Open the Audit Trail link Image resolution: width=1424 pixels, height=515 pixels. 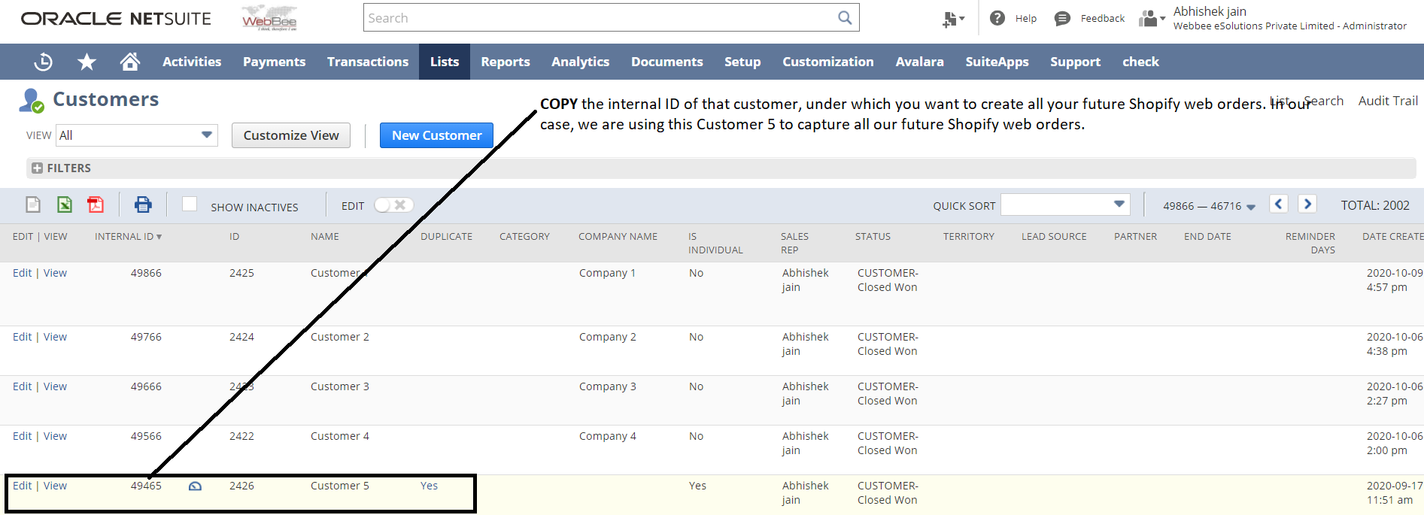pos(1388,101)
